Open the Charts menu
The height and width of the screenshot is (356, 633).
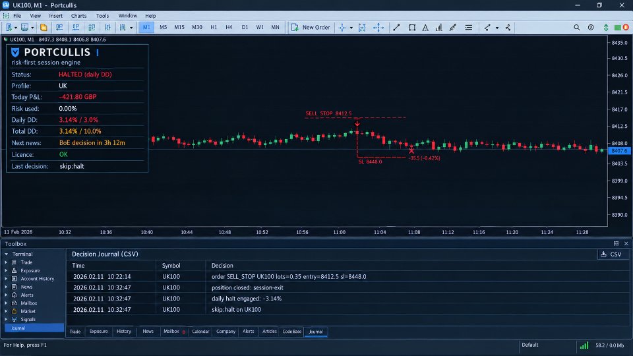78,16
